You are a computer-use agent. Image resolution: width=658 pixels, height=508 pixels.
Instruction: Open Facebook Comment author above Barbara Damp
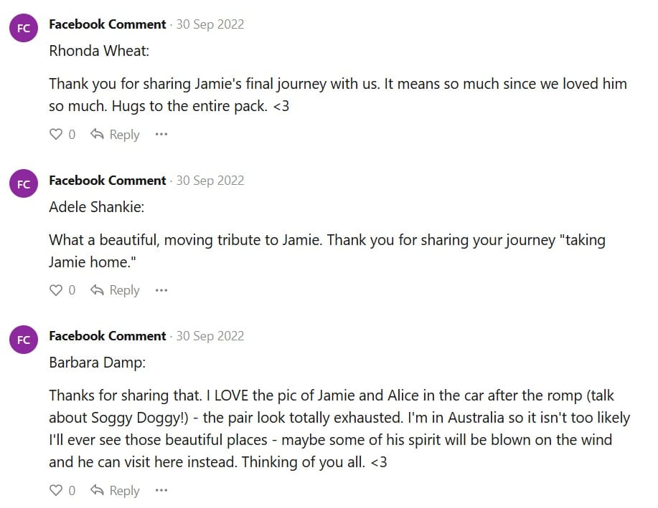[107, 336]
